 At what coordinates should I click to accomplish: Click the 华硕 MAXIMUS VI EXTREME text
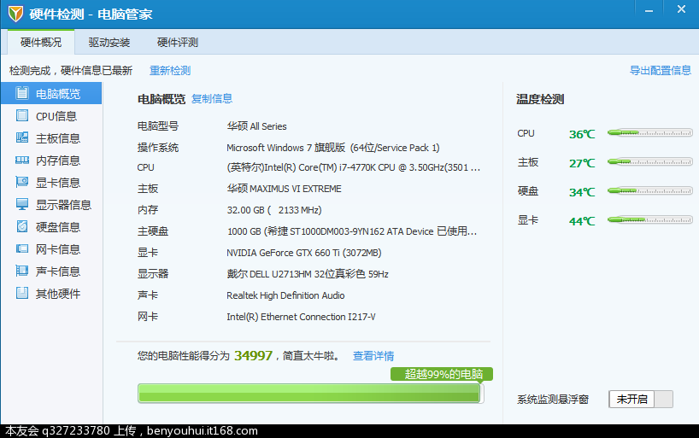(x=284, y=189)
